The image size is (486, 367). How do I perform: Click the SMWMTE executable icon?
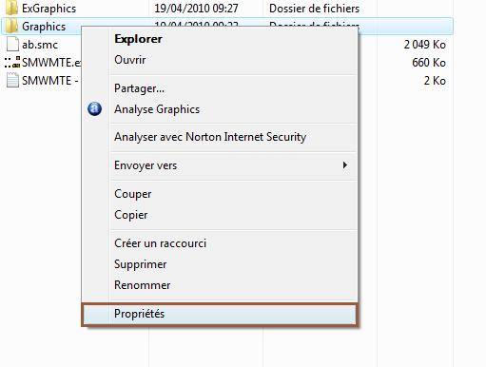(12, 63)
